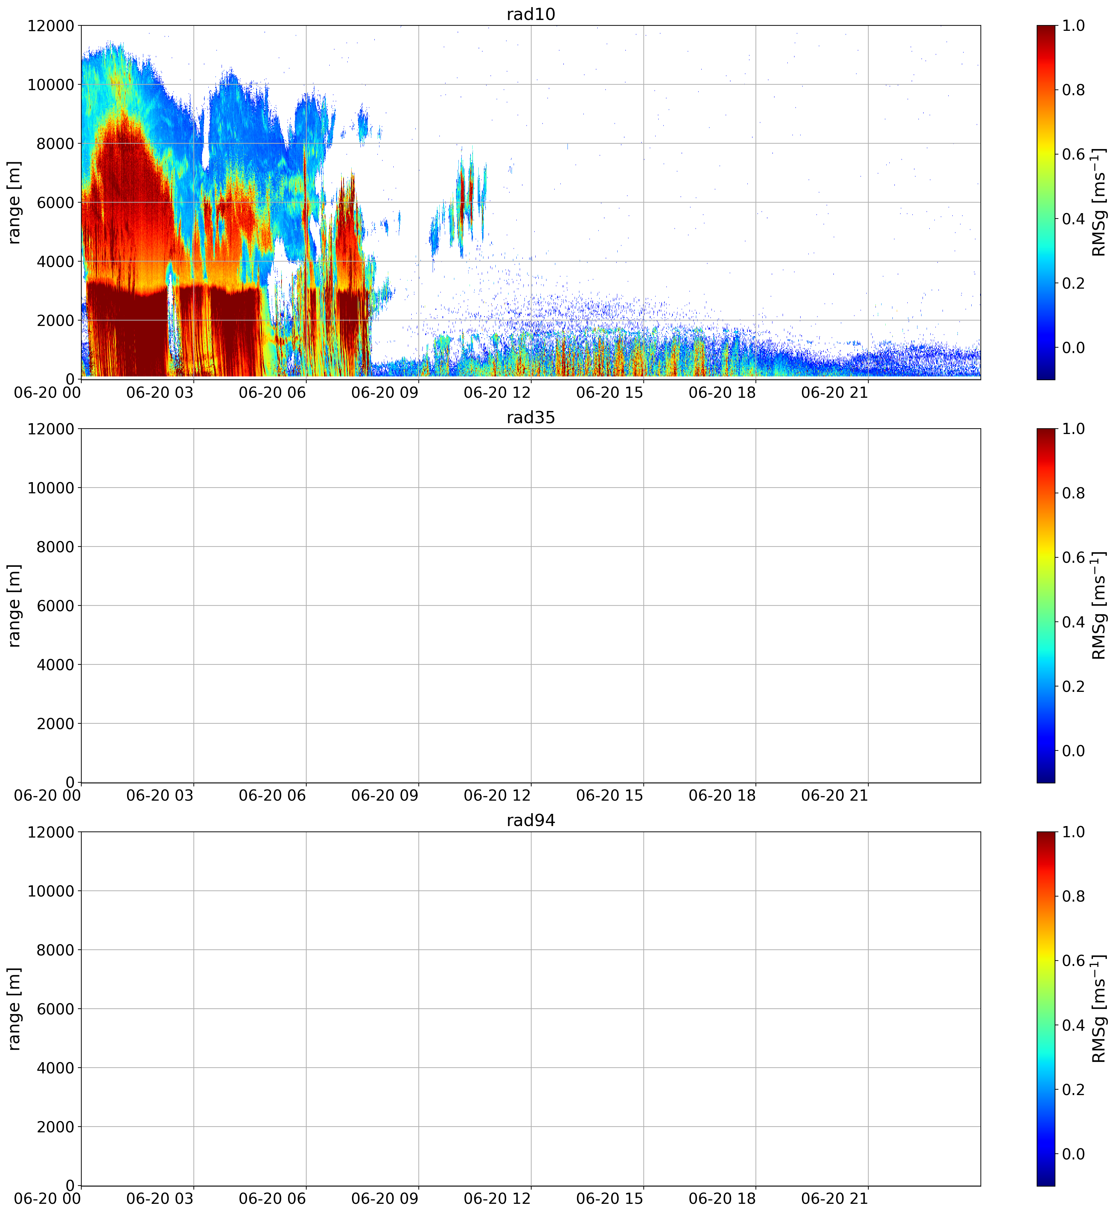
Task: Click the 10000 y-tick of rad94
Action: [51, 891]
